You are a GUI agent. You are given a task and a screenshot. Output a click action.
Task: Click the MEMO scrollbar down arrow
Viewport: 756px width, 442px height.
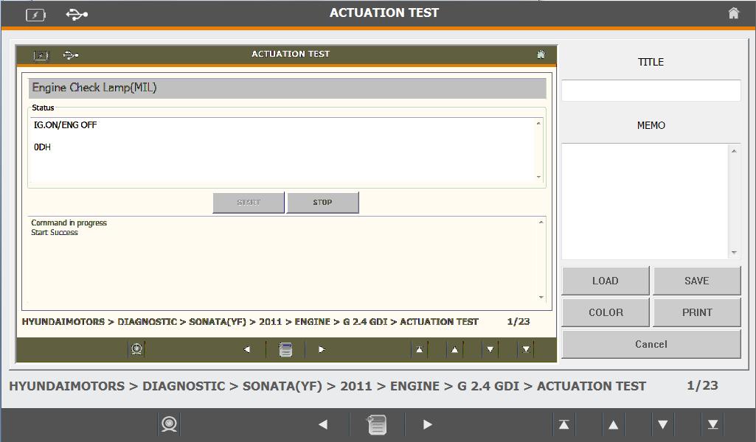734,253
